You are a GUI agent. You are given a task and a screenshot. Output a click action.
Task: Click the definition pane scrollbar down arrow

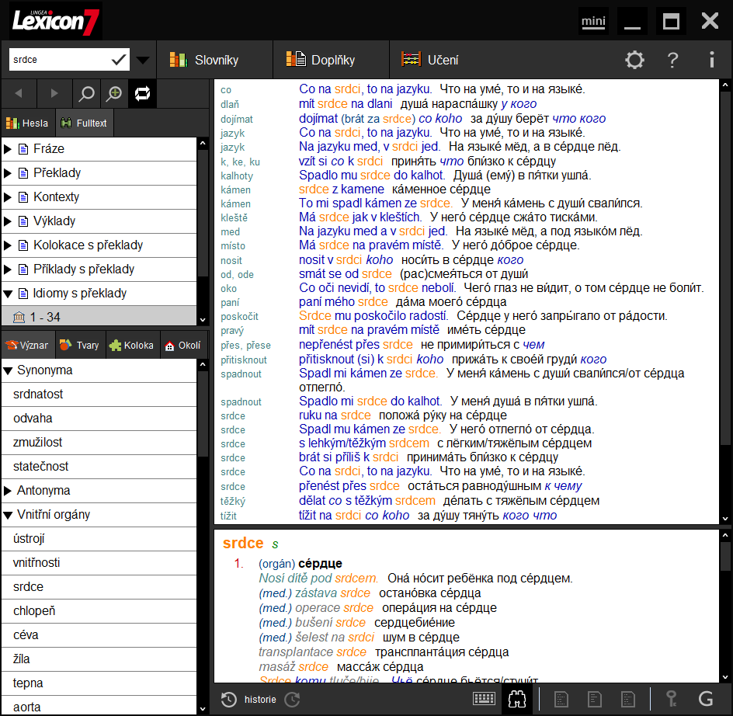click(725, 676)
